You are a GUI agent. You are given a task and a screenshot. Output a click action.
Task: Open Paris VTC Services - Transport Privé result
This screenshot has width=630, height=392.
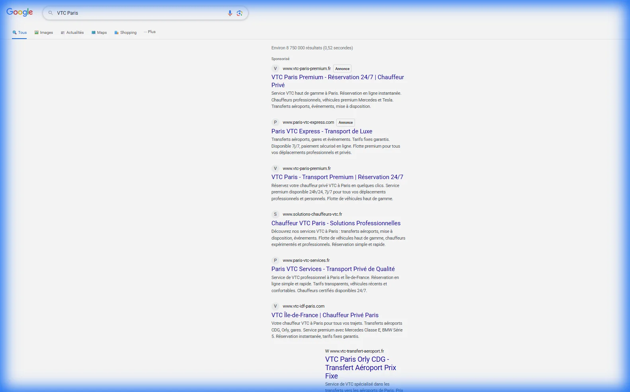[333, 269]
